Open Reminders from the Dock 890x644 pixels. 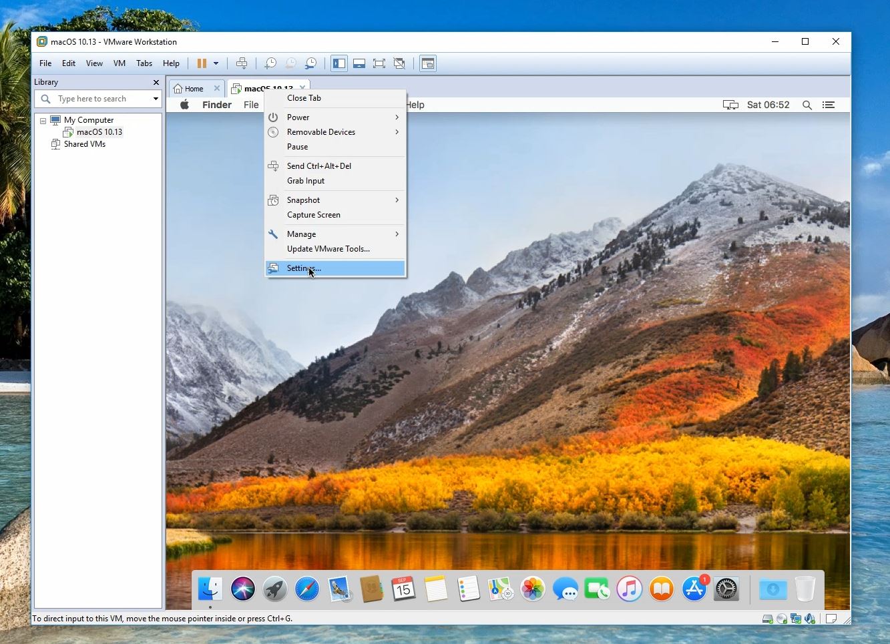[x=468, y=589]
